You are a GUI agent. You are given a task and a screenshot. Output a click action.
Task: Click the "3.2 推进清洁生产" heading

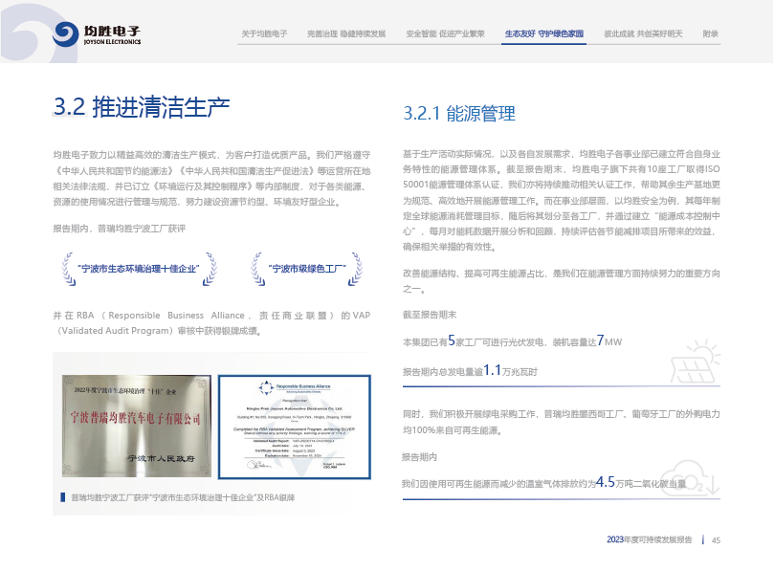(142, 106)
